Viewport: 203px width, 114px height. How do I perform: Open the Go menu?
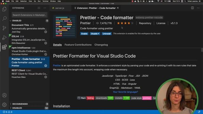pyautogui.click(x=35, y=1)
